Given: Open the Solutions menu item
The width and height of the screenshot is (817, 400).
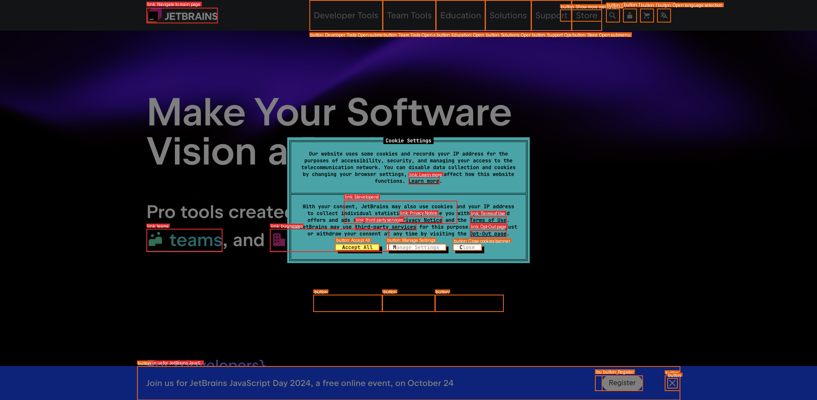Looking at the screenshot, I should (x=508, y=16).
